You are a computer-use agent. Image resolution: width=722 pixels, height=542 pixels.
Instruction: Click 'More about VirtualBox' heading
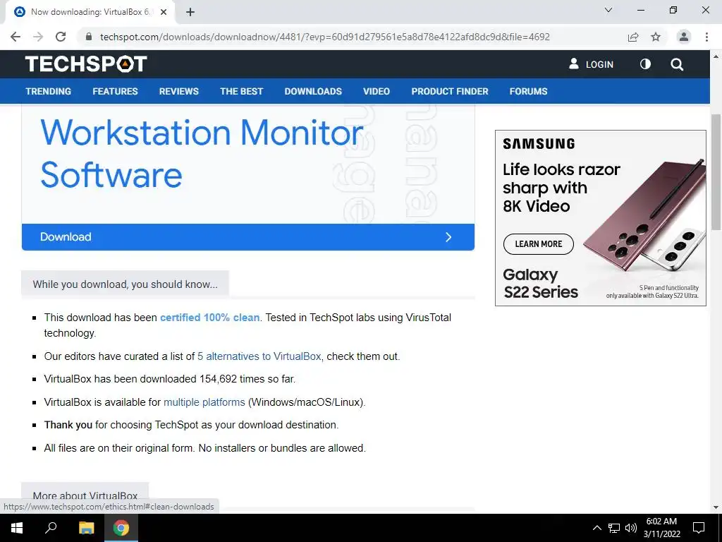pyautogui.click(x=85, y=496)
